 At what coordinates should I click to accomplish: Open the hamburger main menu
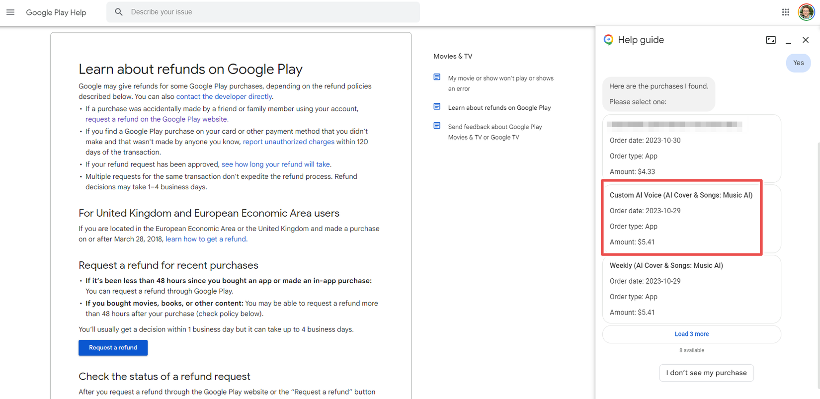[10, 12]
